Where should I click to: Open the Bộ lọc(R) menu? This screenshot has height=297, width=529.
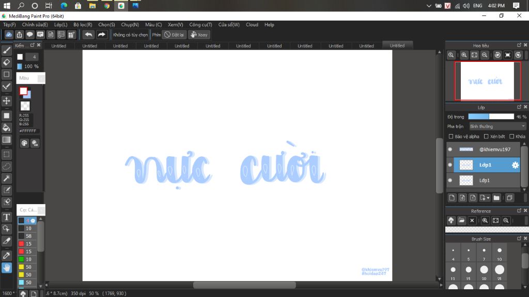pyautogui.click(x=83, y=25)
